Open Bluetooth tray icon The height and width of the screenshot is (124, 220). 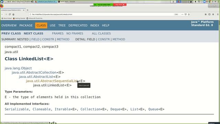click(x=213, y=2)
